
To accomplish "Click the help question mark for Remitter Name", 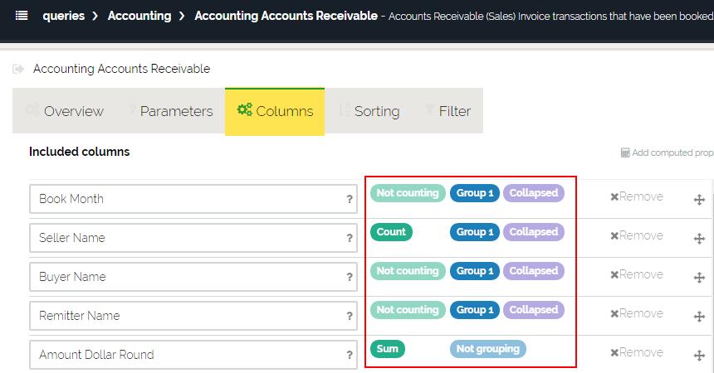I will tap(350, 316).
